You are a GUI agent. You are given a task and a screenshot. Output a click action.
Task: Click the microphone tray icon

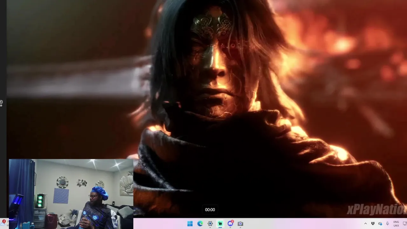[387, 224]
